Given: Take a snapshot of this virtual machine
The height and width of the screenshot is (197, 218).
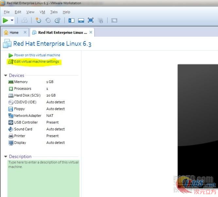Looking at the screenshot, I should [x=38, y=20].
